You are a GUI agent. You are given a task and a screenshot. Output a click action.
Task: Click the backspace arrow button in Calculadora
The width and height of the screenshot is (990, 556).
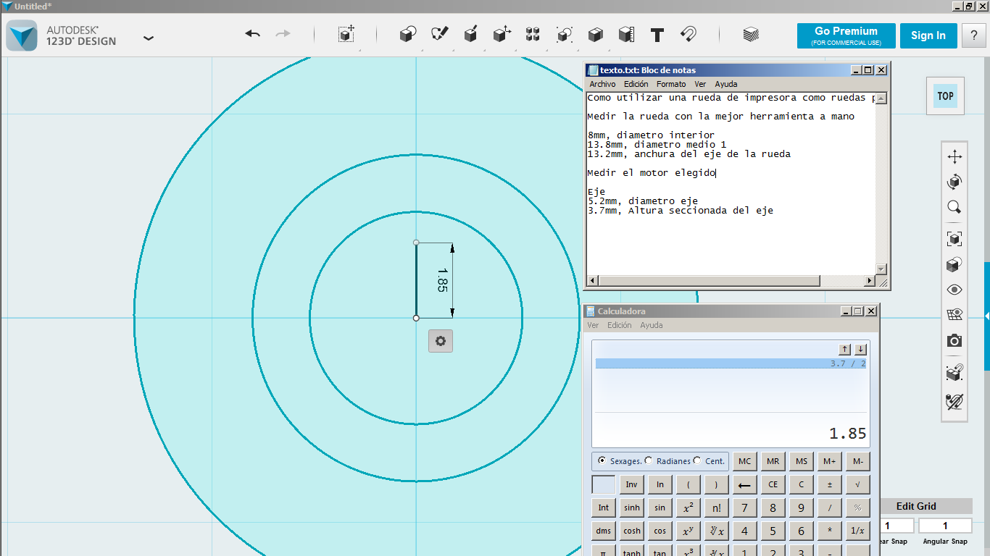[x=744, y=484]
